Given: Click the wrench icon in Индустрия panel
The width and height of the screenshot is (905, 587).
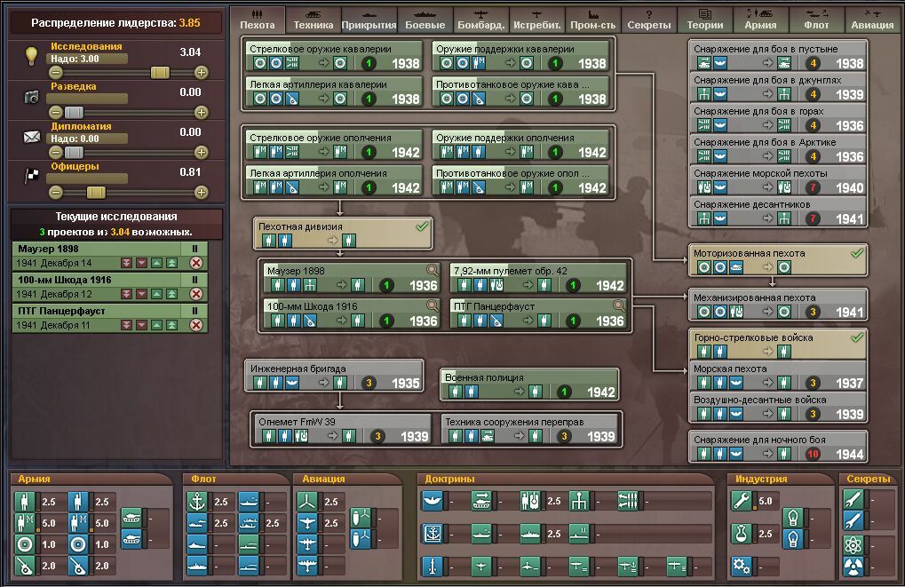Looking at the screenshot, I should [x=741, y=501].
